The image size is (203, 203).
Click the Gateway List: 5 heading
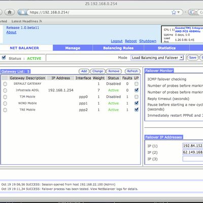(15, 72)
